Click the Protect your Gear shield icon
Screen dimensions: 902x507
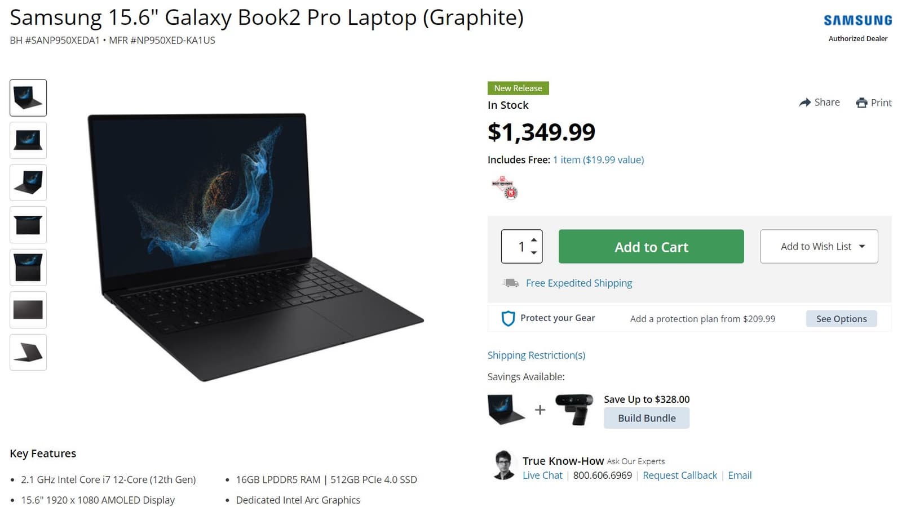508,318
